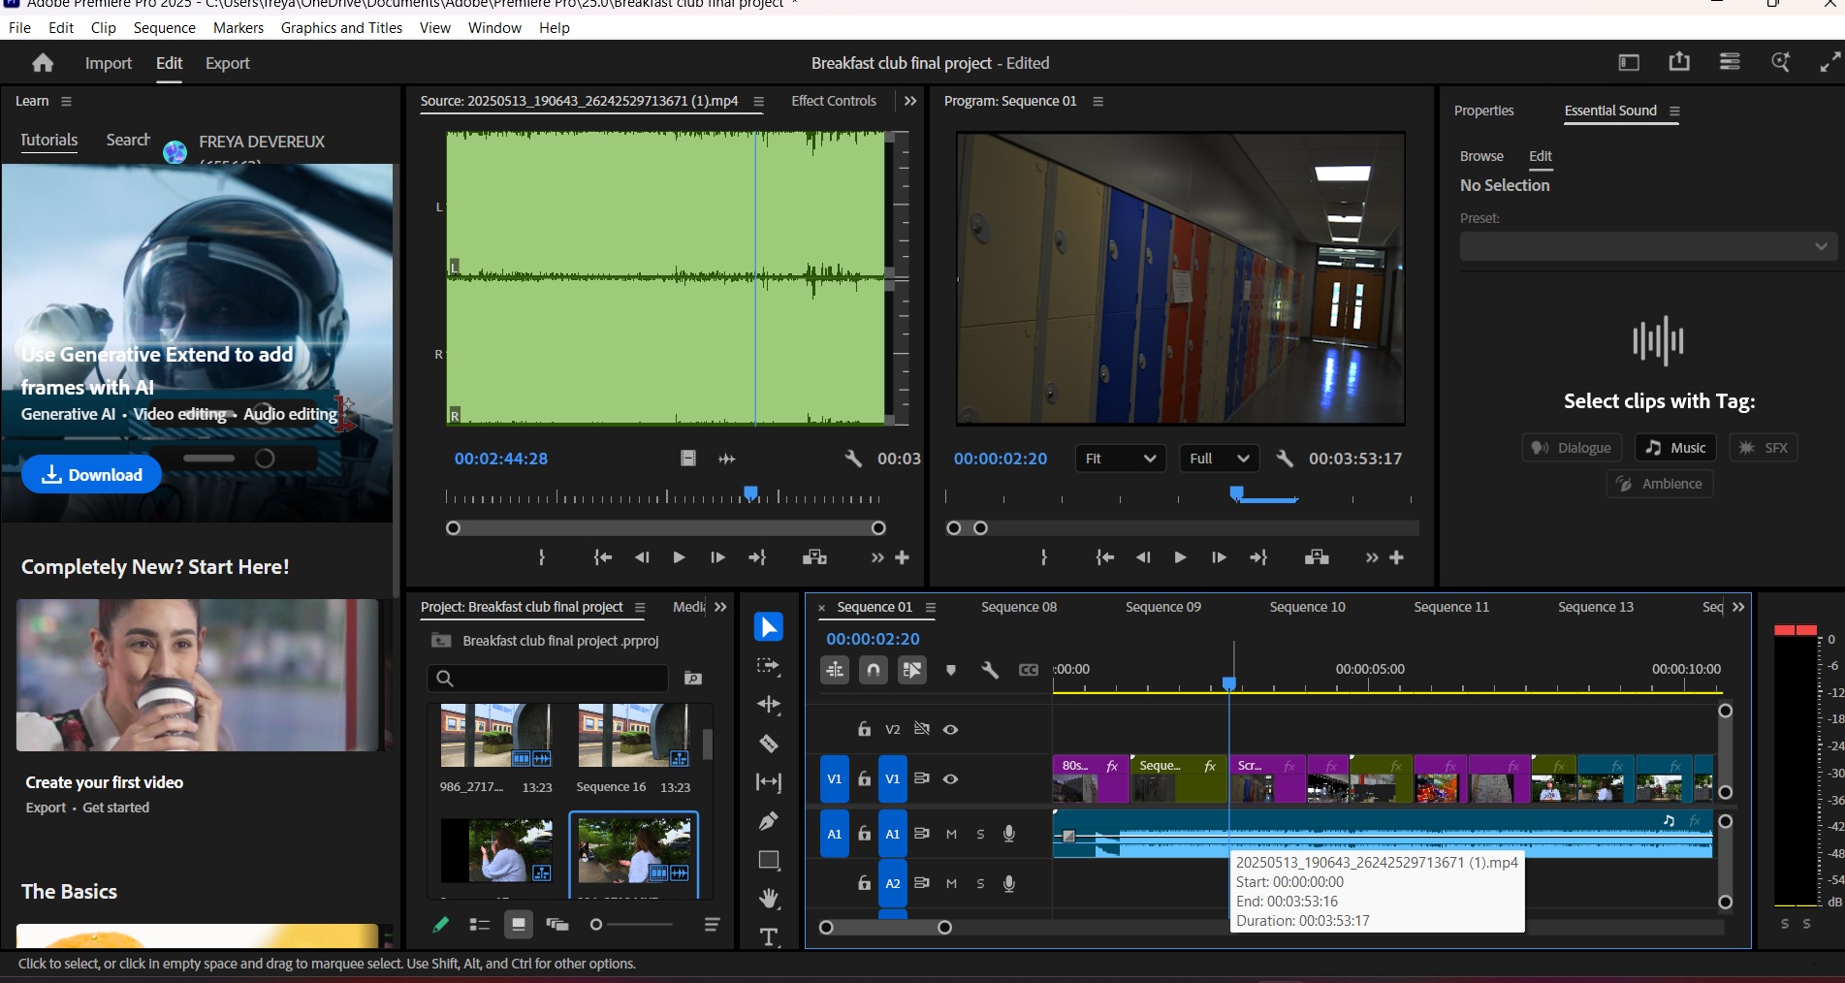Open Source monitor settings wrench
This screenshot has width=1845, height=983.
click(853, 459)
